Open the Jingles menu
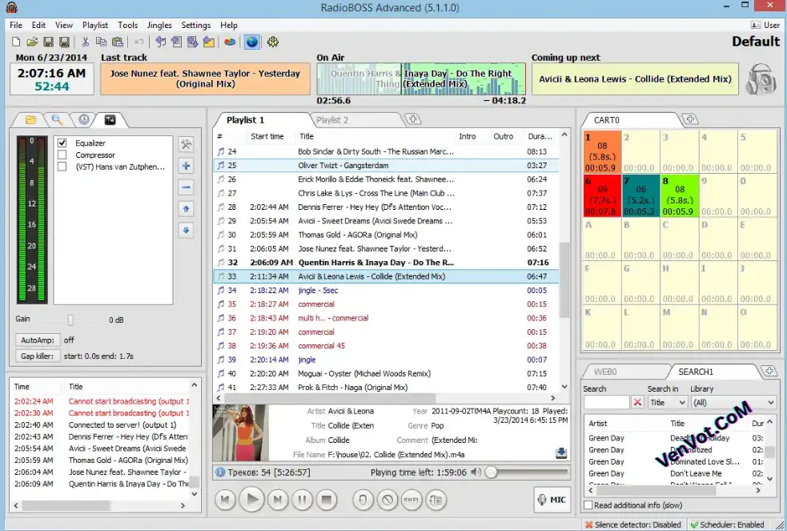 coord(159,25)
